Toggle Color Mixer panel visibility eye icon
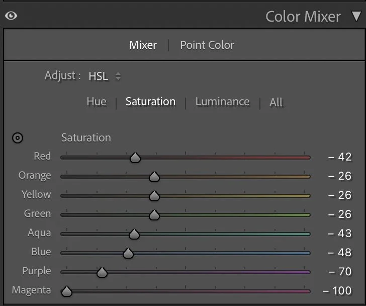 [11, 16]
